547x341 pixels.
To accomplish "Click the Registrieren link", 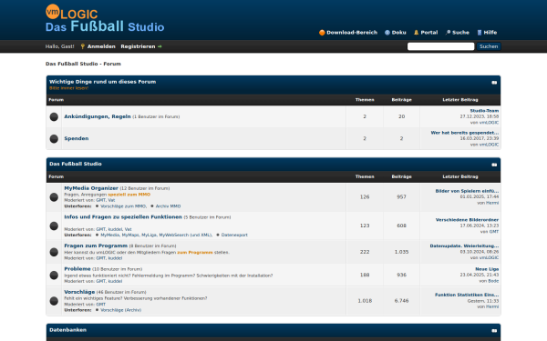I will (138, 46).
